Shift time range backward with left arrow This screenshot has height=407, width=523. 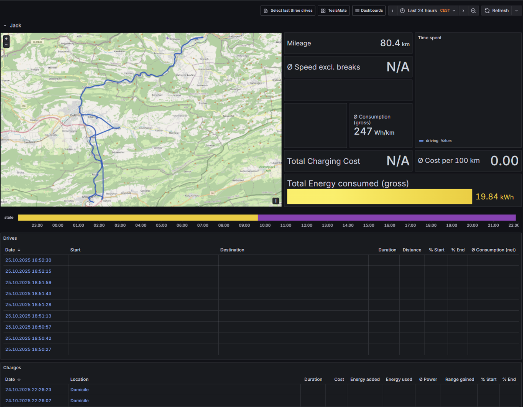coord(392,10)
